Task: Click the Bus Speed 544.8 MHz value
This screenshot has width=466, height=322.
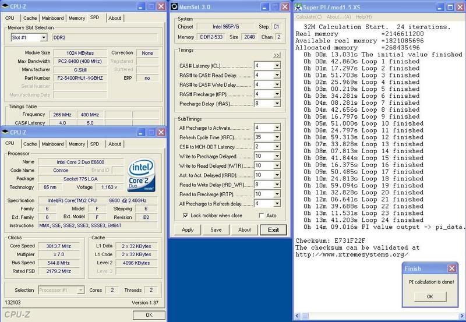Action: pyautogui.click(x=59, y=263)
